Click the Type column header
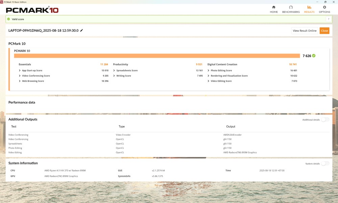338x203 pixels. tap(122, 127)
